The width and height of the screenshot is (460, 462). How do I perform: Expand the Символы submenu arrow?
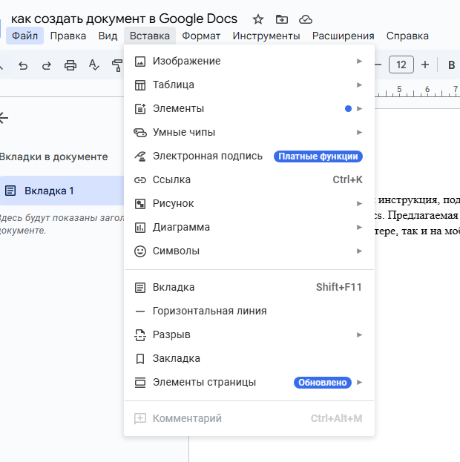coord(359,251)
